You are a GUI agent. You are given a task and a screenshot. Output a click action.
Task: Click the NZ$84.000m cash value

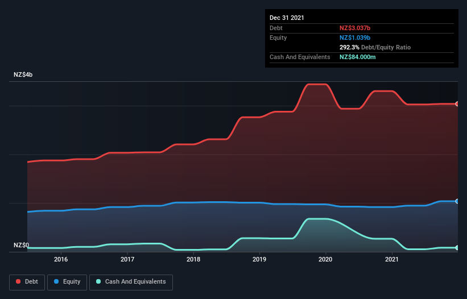click(357, 57)
